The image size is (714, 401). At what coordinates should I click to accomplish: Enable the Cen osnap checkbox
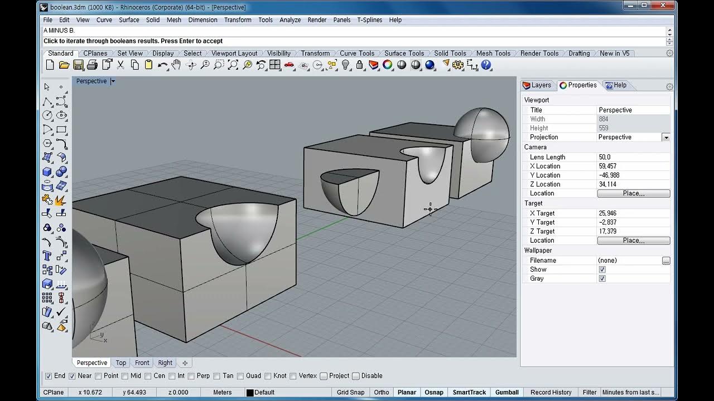tap(148, 376)
